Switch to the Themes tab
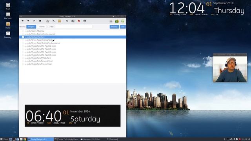The image size is (251, 141). (42, 27)
